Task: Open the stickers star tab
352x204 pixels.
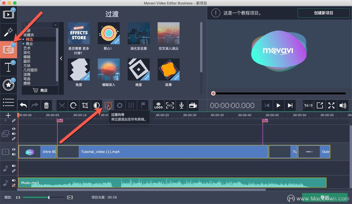Action: pyautogui.click(x=9, y=85)
